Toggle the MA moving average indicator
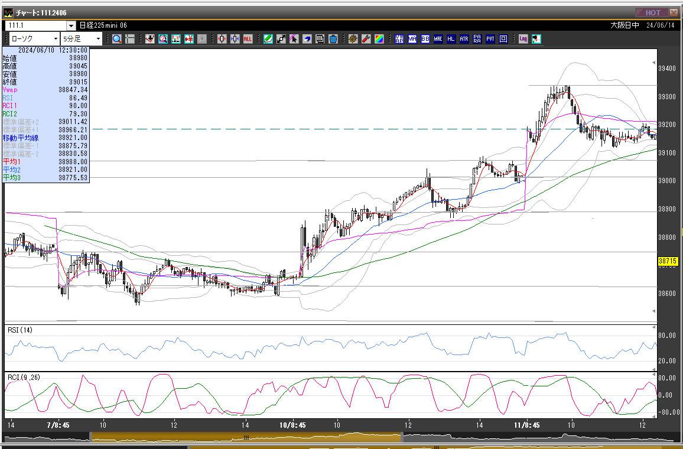The image size is (683, 449). tap(412, 39)
